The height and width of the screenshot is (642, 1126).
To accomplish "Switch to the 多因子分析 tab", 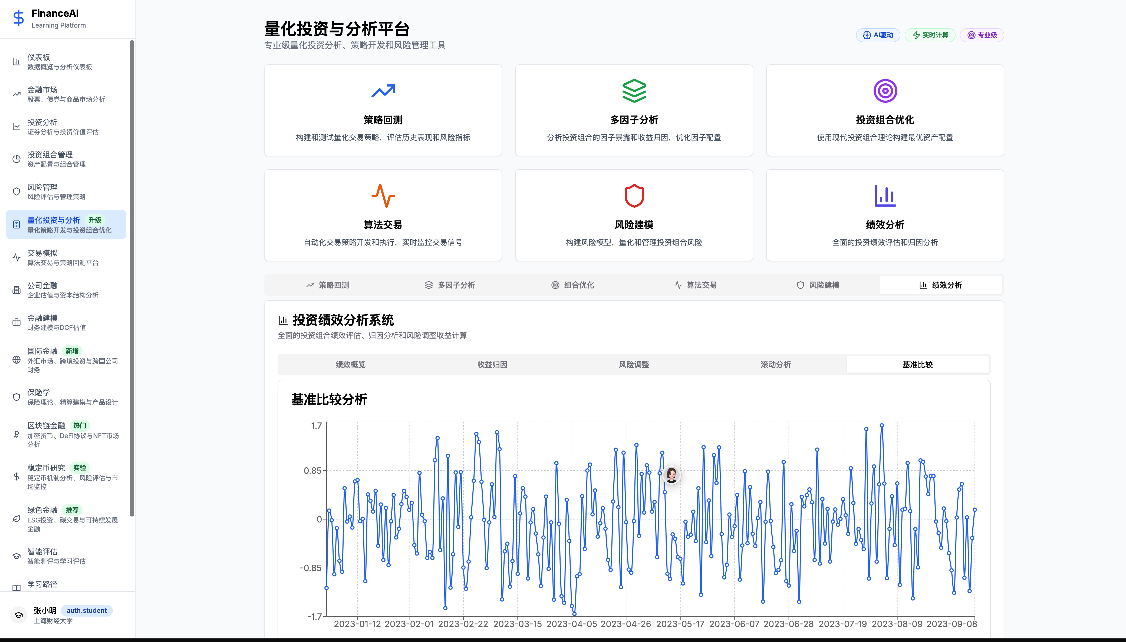I will [x=450, y=285].
